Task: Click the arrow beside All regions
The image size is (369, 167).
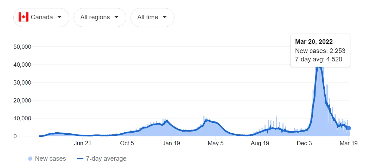Action: click(116, 17)
